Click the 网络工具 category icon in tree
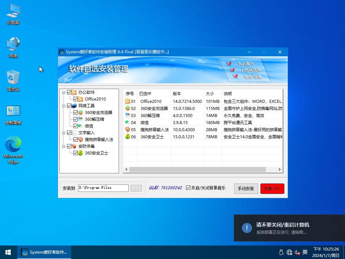The image size is (345, 259). [x=74, y=106]
